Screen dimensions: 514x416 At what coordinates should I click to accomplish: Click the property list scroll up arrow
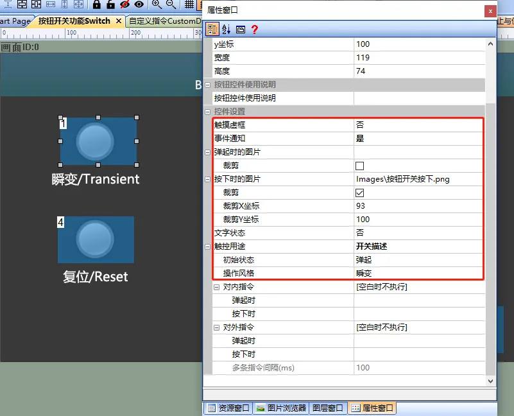pyautogui.click(x=490, y=44)
